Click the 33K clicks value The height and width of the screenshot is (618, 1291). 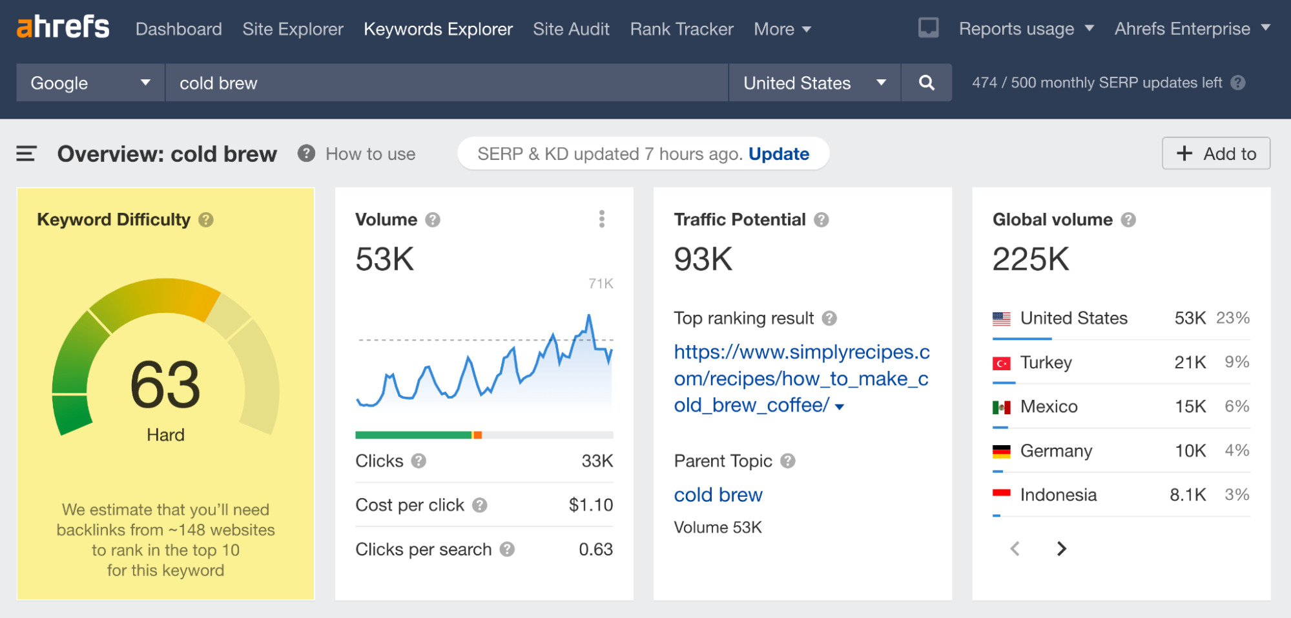click(597, 461)
